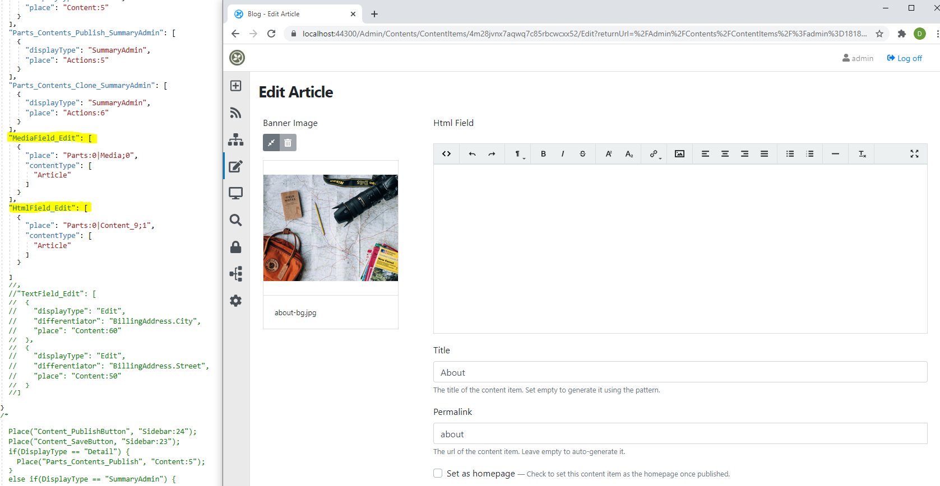This screenshot has width=940, height=486.
Task: Reload the current page
Action: 271,34
